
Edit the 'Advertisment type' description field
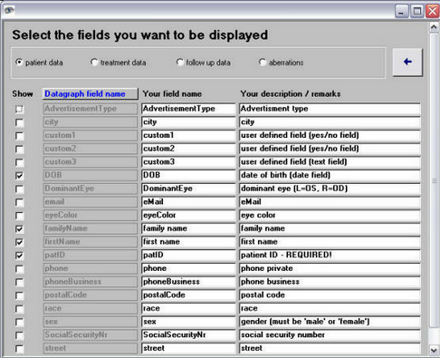[x=330, y=109]
